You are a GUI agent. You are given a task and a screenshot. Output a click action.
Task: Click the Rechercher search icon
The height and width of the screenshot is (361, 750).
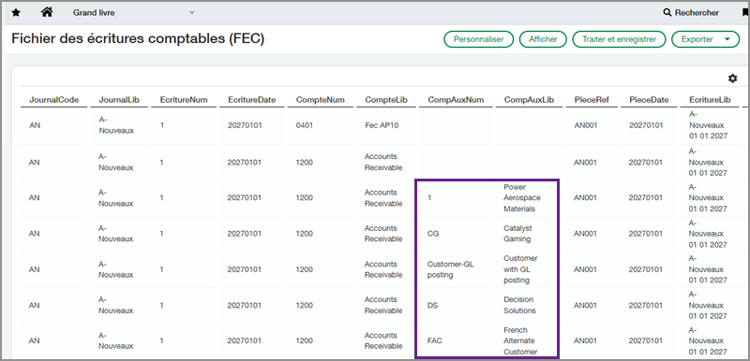coord(667,13)
